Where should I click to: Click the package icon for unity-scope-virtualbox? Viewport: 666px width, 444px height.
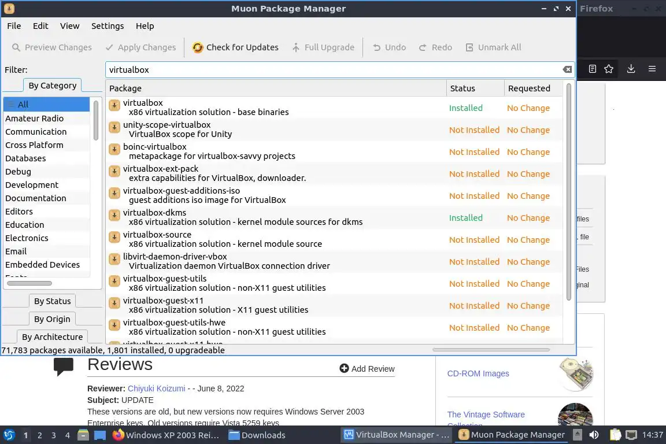114,127
